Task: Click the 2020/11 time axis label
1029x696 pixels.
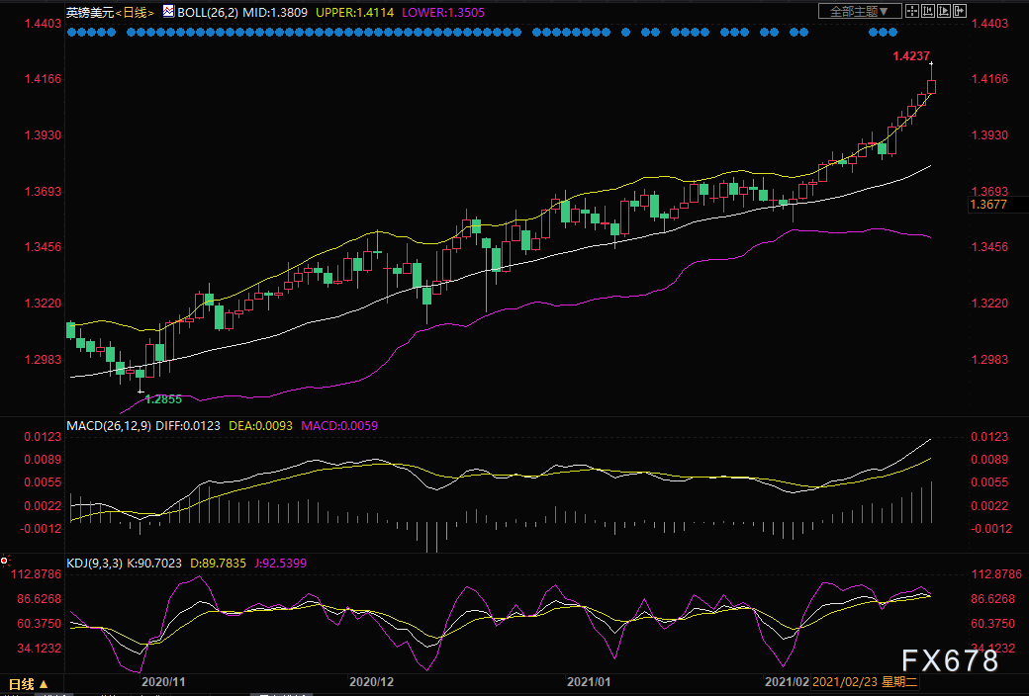Action: tap(163, 682)
